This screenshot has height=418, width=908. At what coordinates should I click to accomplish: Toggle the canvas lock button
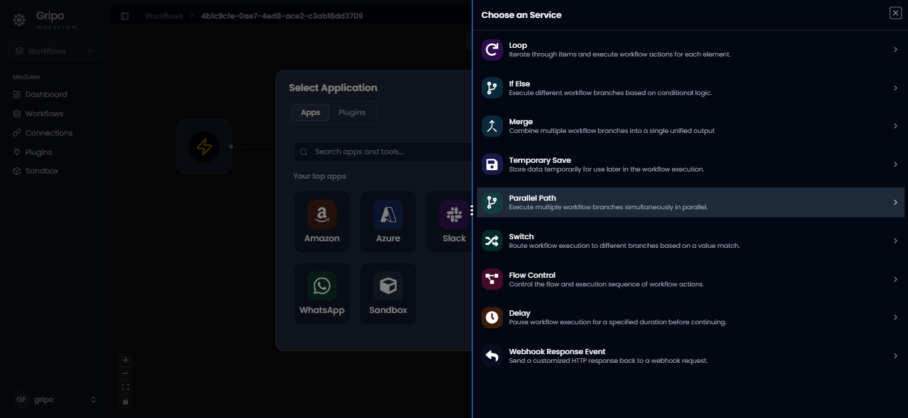coord(126,401)
